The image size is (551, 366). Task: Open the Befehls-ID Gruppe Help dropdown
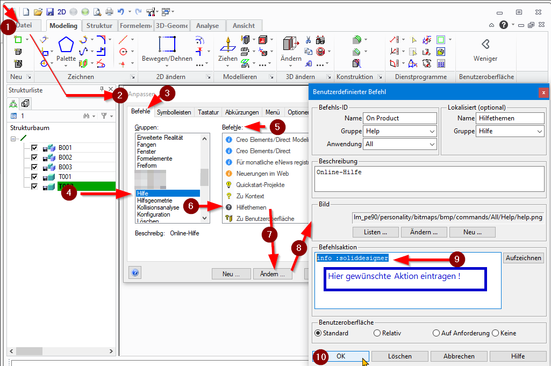pos(432,131)
